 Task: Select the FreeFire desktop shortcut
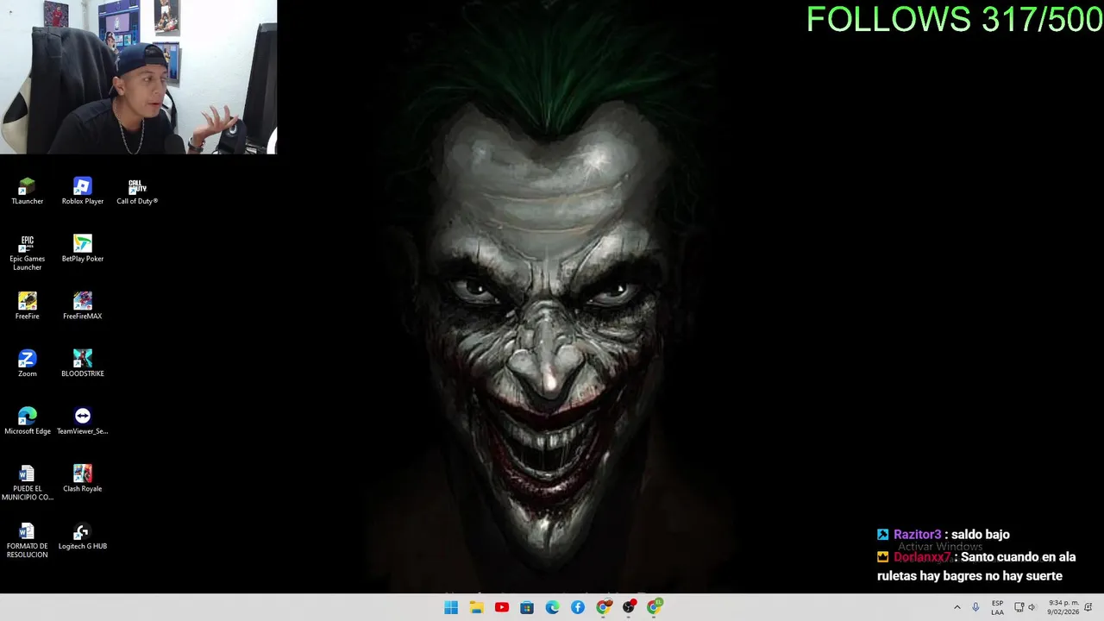(x=27, y=306)
